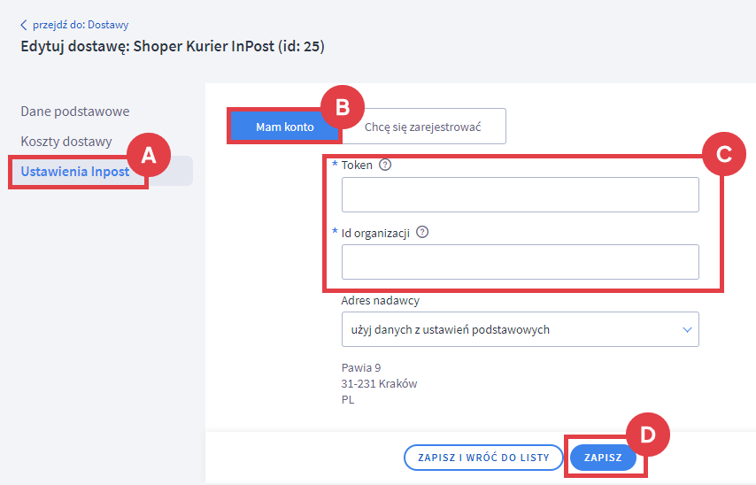Focus the Id organizacji input field

click(x=521, y=262)
